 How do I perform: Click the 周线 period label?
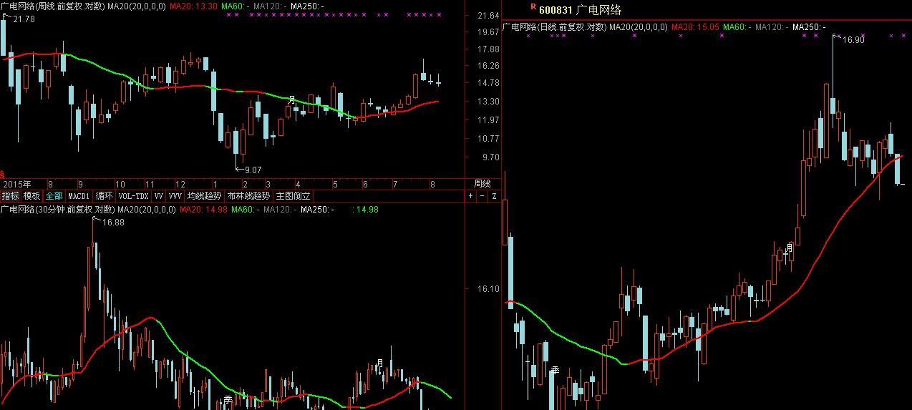[482, 184]
